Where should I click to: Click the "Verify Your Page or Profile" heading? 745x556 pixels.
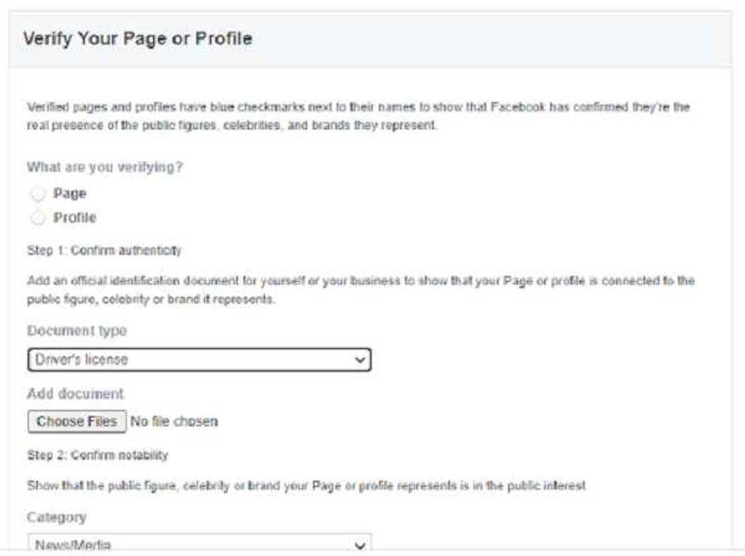tap(138, 39)
